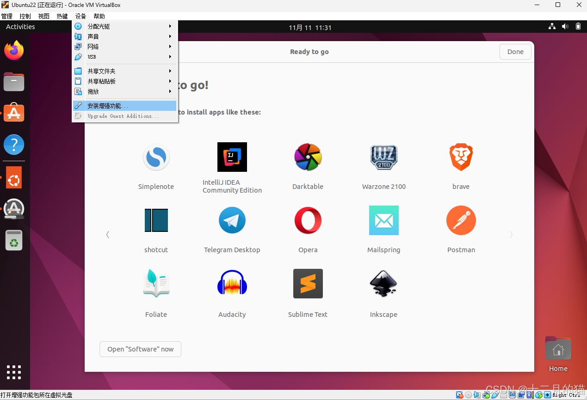This screenshot has height=400, width=587.
Task: Open the 管理 menu
Action: pos(7,16)
